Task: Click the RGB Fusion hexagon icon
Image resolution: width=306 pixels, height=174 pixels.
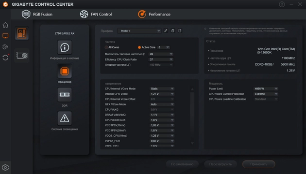Action: (x=26, y=14)
